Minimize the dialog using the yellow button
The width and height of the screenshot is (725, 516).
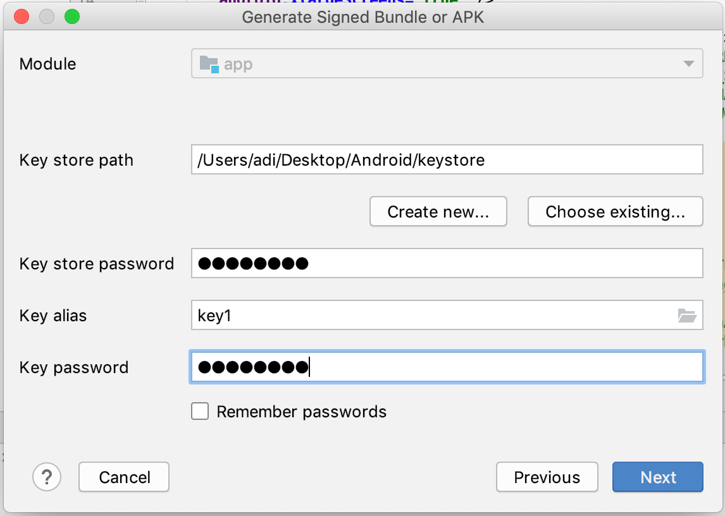pyautogui.click(x=47, y=16)
